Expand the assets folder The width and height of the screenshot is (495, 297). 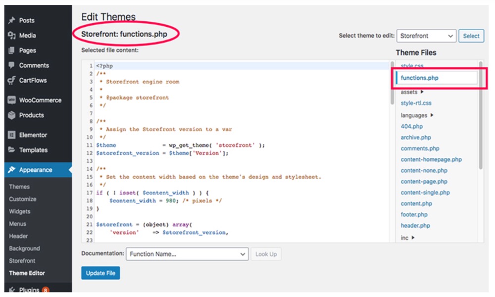coord(412,92)
